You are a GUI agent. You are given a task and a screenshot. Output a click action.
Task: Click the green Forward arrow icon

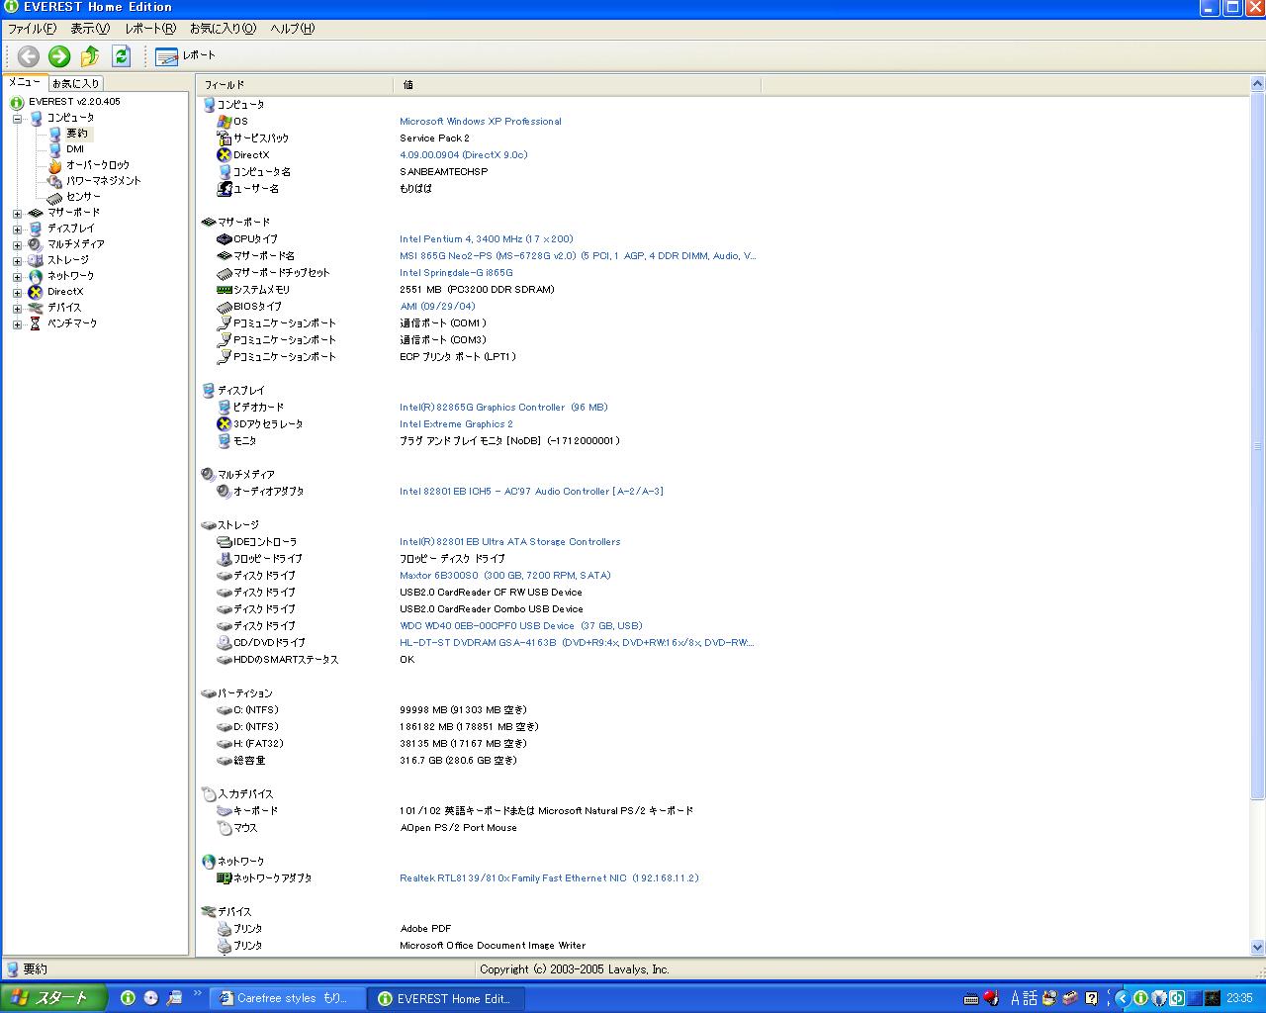tap(59, 56)
